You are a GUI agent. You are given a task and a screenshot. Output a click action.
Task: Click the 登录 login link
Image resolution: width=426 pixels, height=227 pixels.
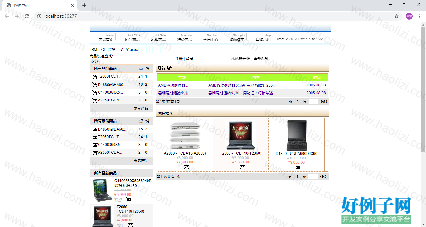tap(190, 59)
